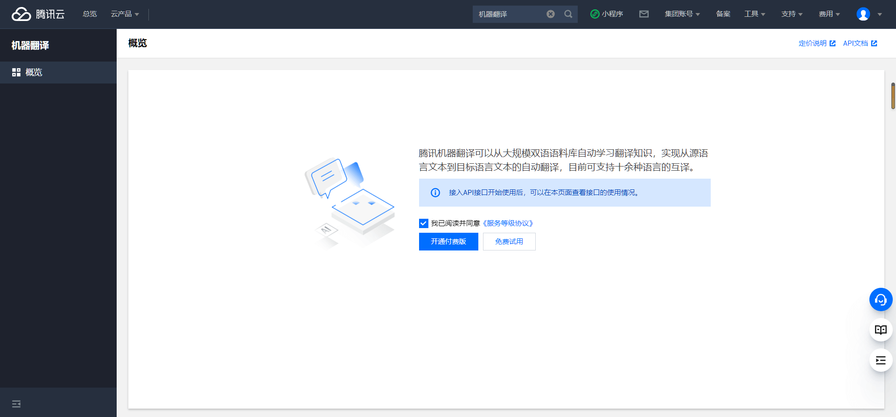Run search with the magnifier icon
The width and height of the screenshot is (896, 417).
(568, 14)
